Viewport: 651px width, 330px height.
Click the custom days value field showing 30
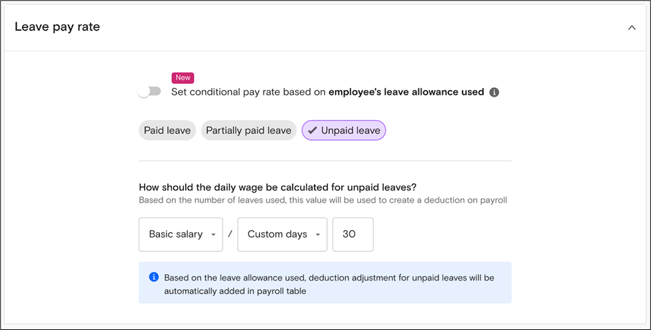tap(353, 235)
